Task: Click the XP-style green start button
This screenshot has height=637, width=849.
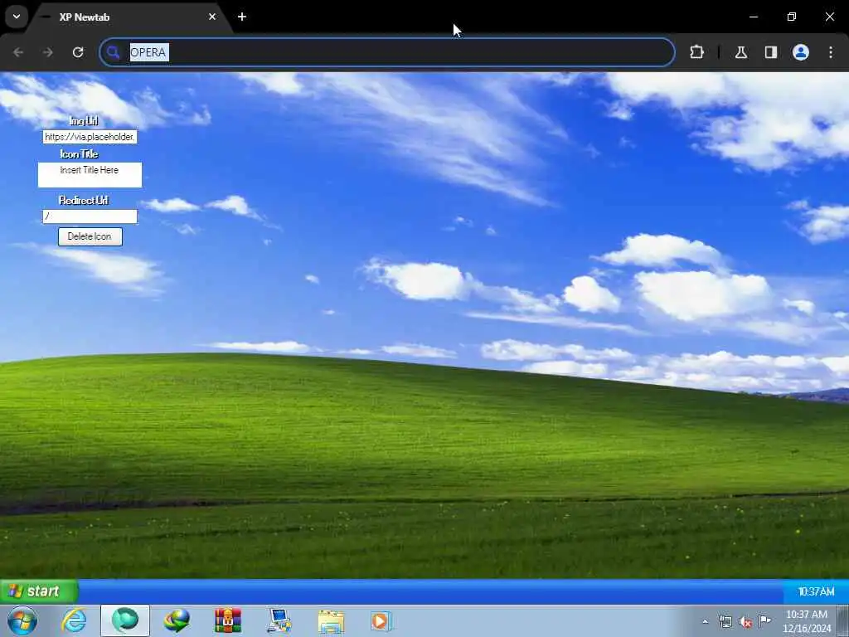Action: [39, 591]
